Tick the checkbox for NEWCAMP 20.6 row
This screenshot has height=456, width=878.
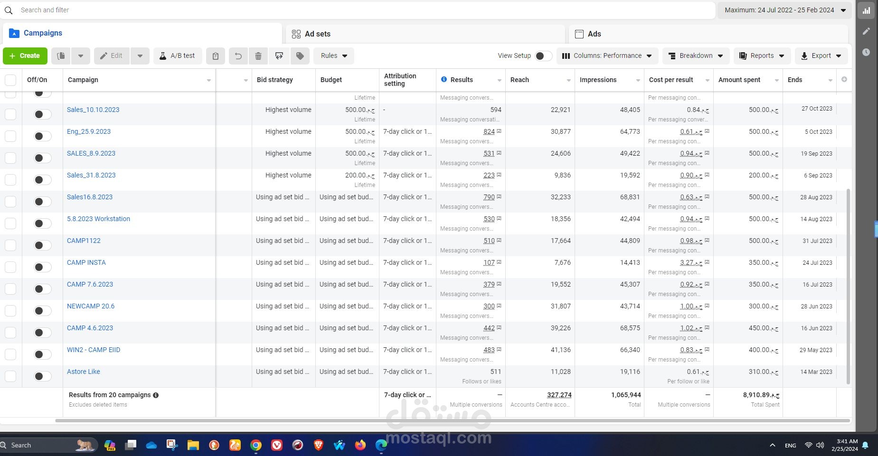click(x=10, y=311)
